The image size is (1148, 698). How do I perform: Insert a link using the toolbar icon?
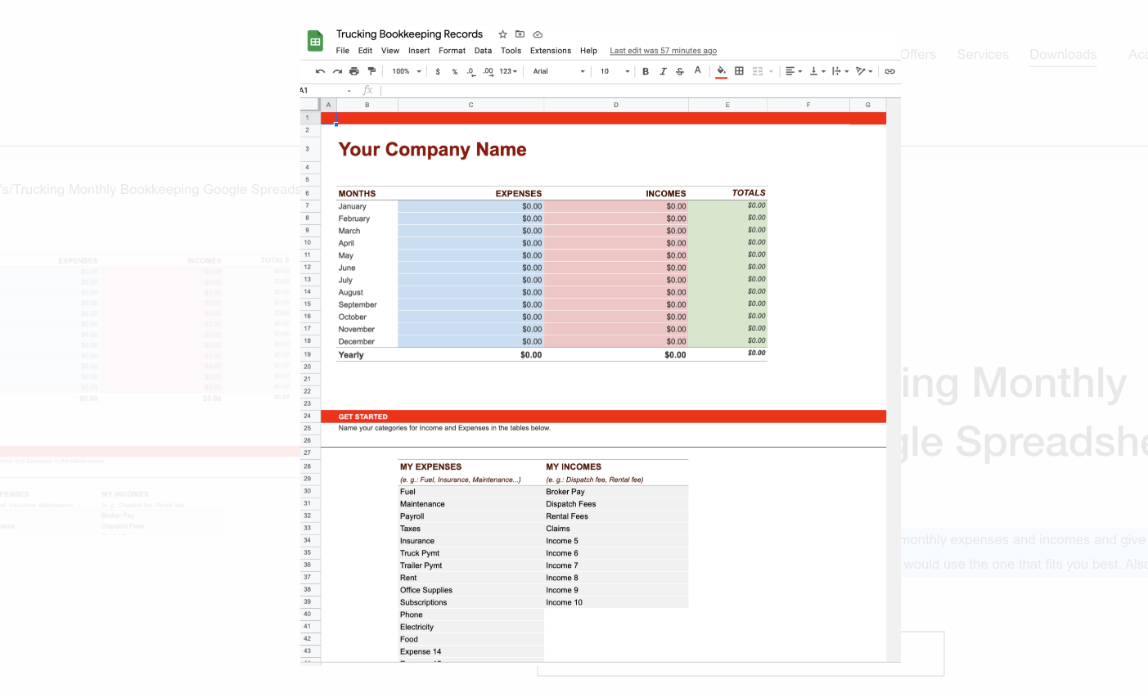[x=889, y=71]
